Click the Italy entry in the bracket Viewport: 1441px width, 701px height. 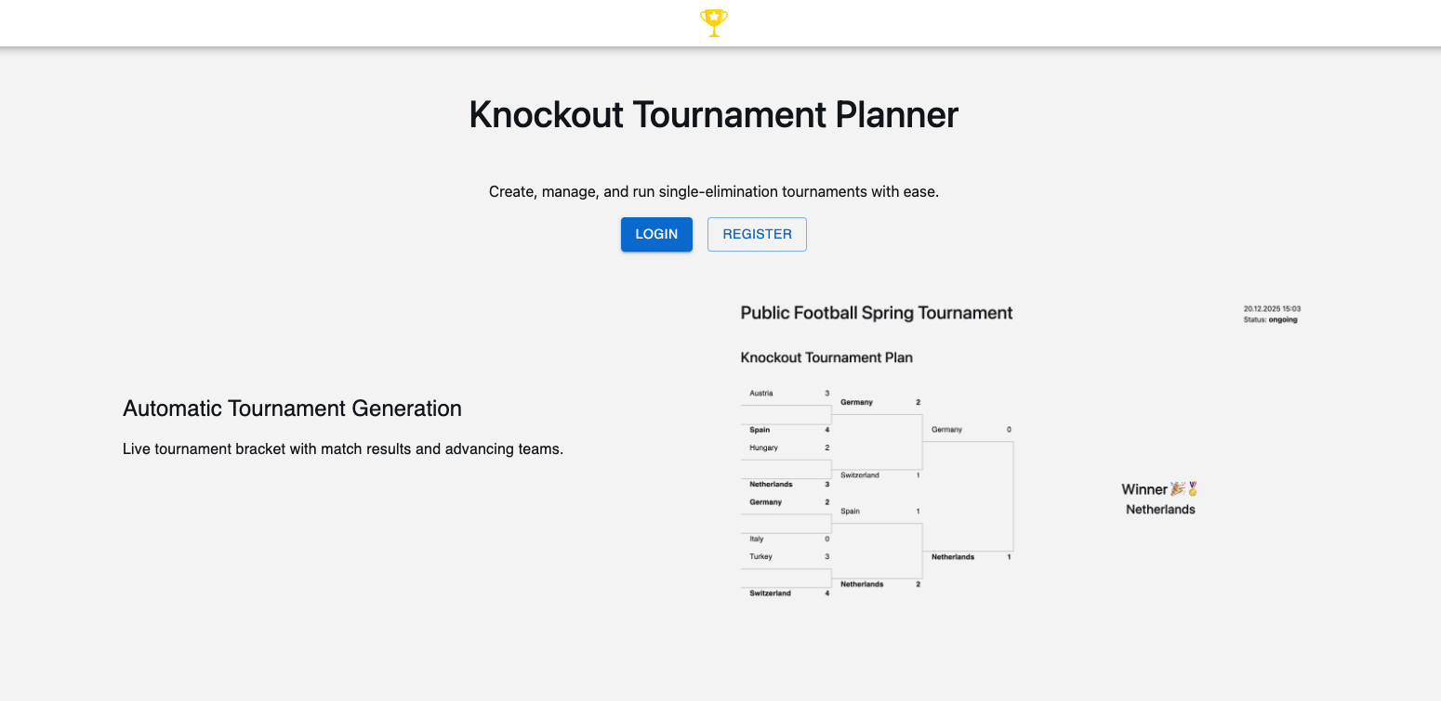(757, 539)
